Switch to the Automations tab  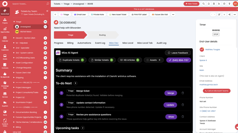click(84, 43)
